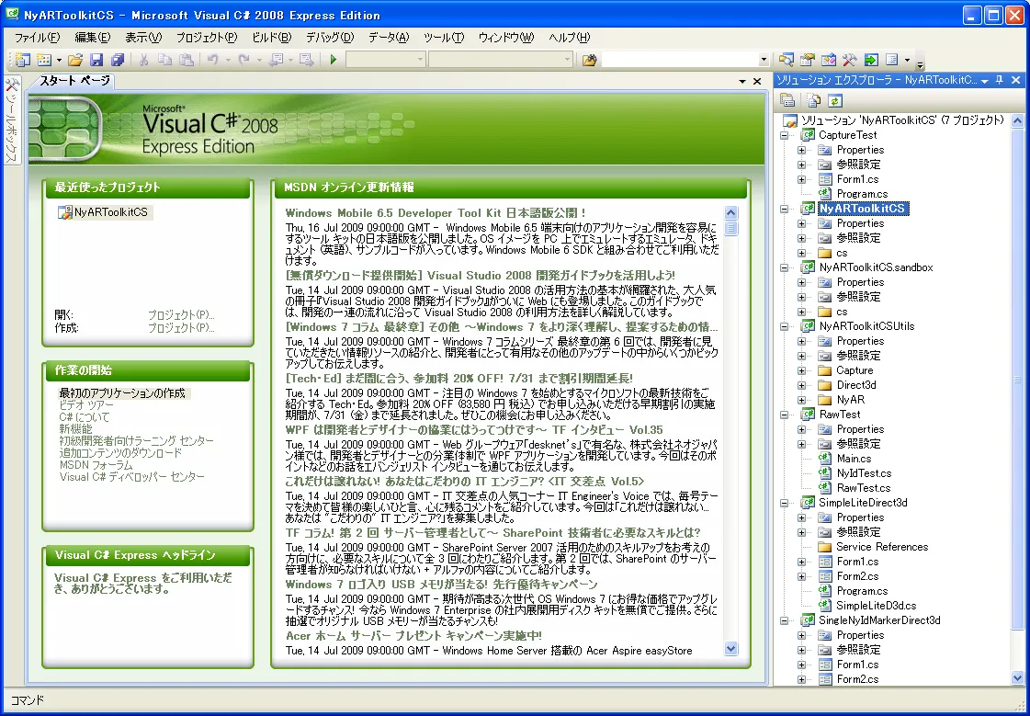Select the スタート ページ tab
Image resolution: width=1030 pixels, height=716 pixels.
(74, 81)
